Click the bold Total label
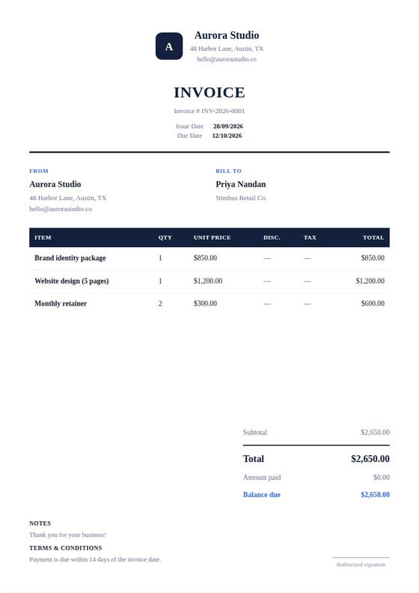 click(254, 459)
